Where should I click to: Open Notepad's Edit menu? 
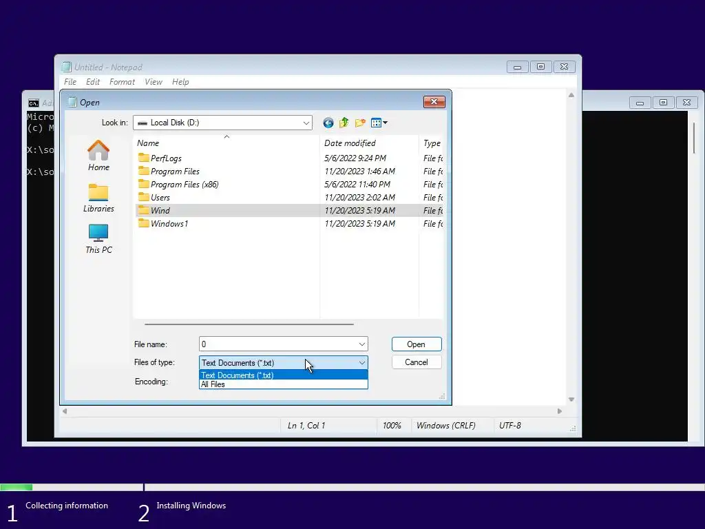(93, 82)
